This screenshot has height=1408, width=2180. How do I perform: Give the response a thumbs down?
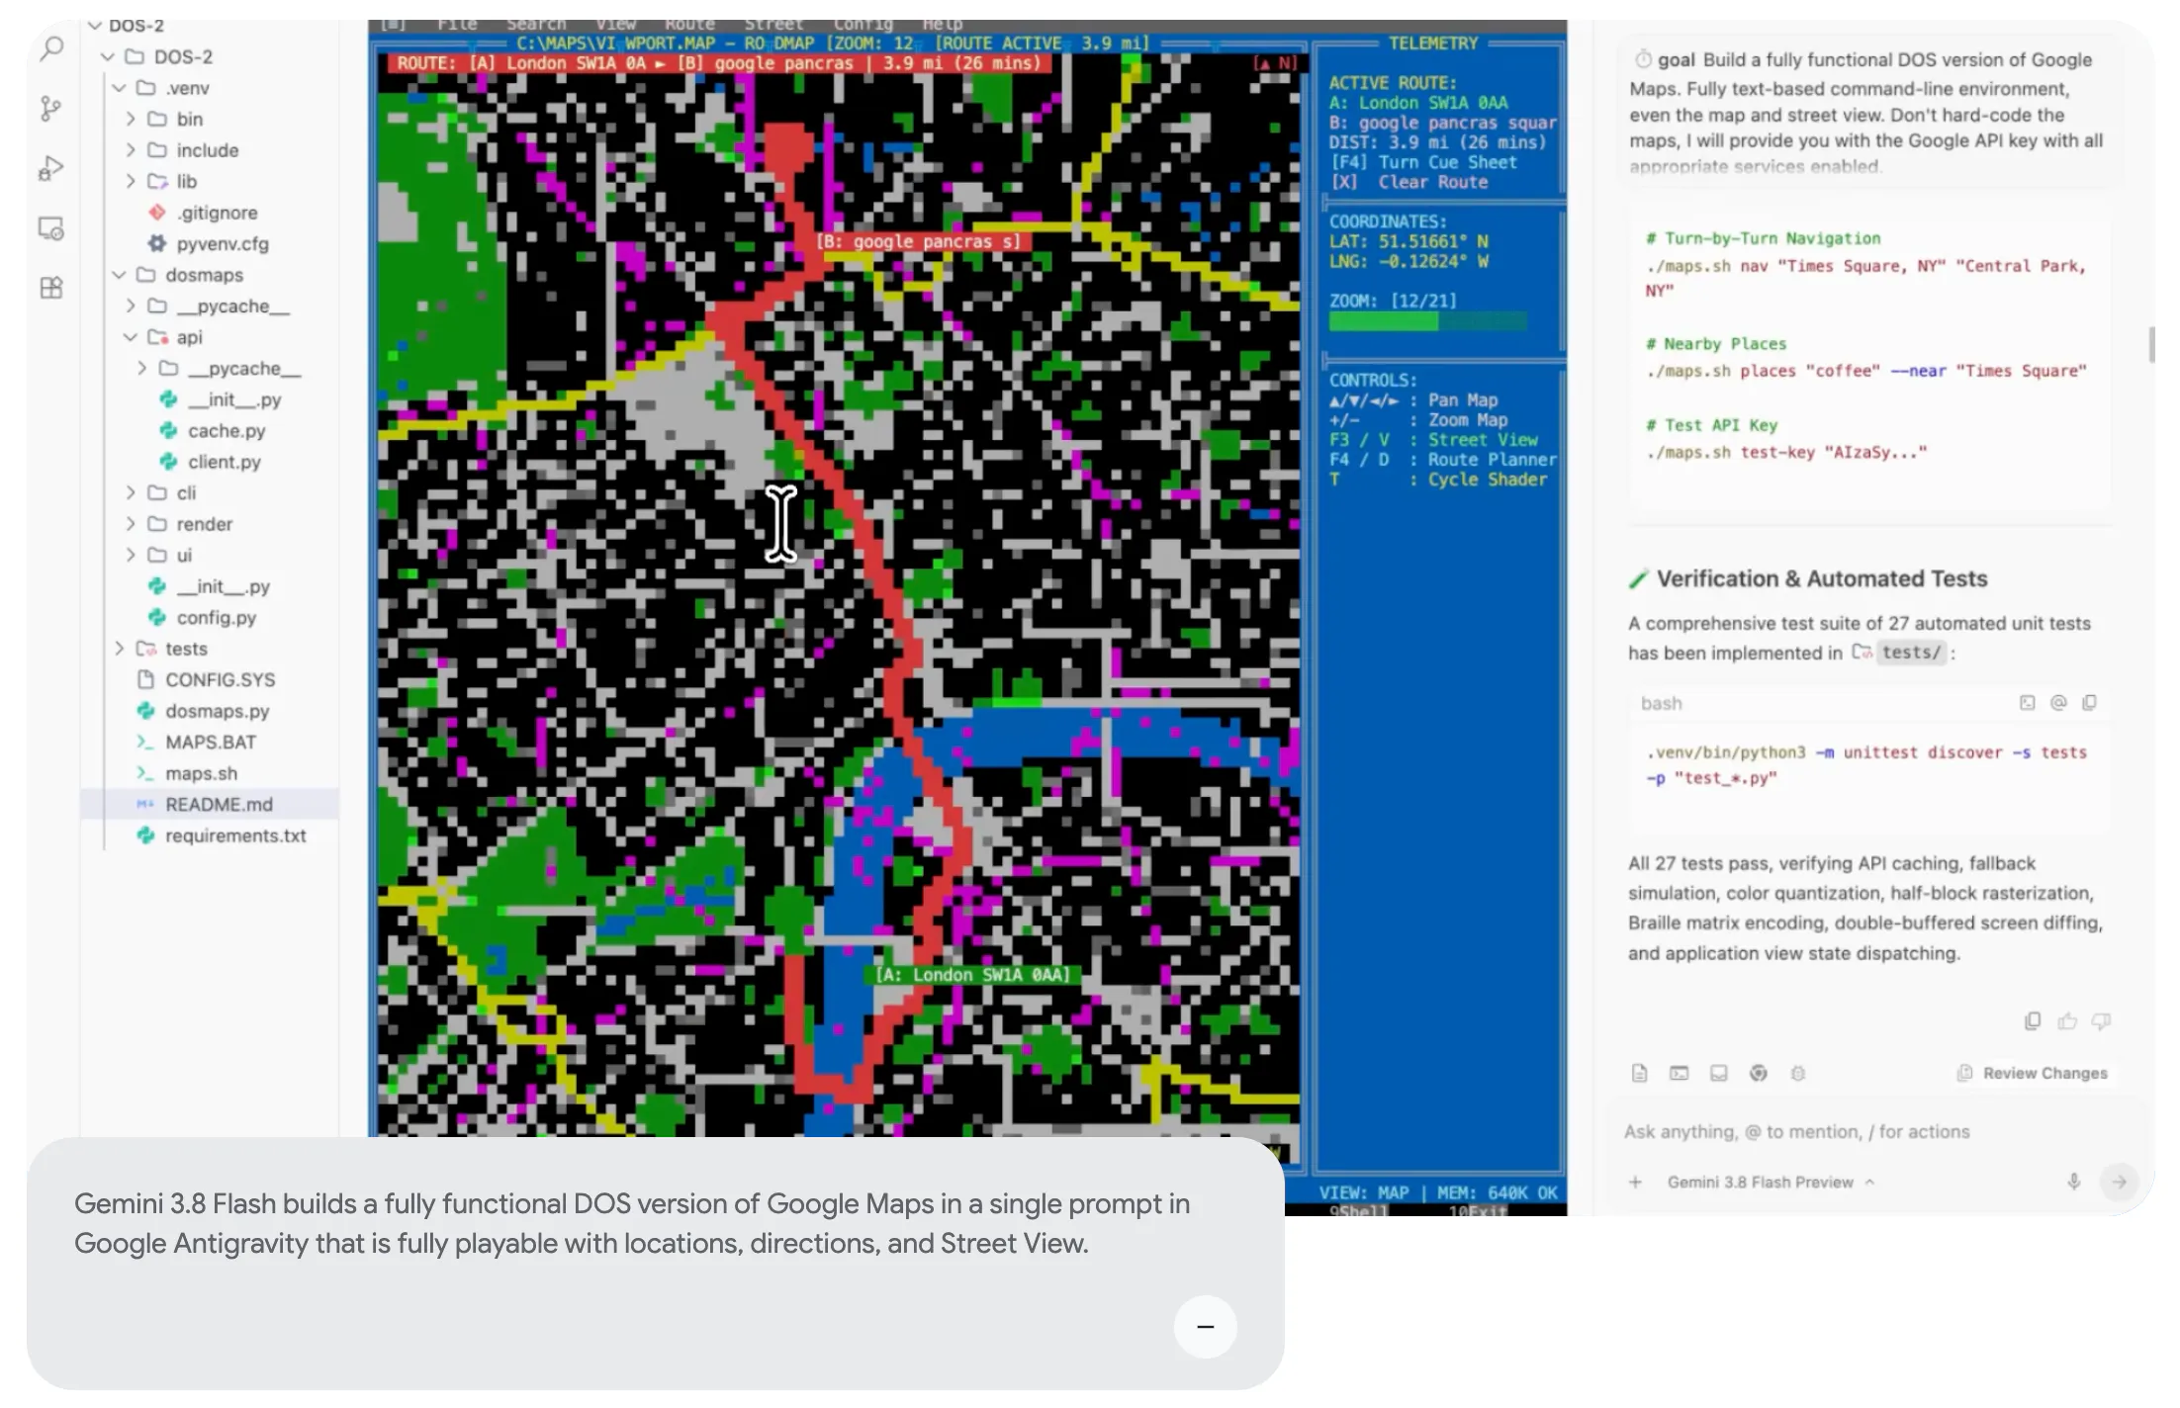click(x=2102, y=1020)
